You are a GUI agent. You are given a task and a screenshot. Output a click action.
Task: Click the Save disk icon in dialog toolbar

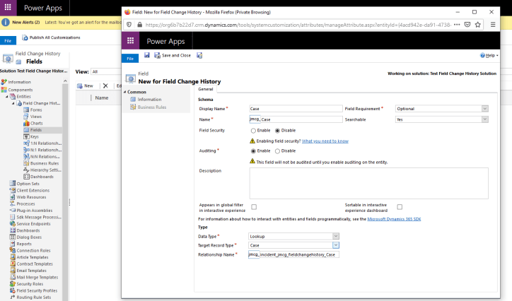(146, 55)
